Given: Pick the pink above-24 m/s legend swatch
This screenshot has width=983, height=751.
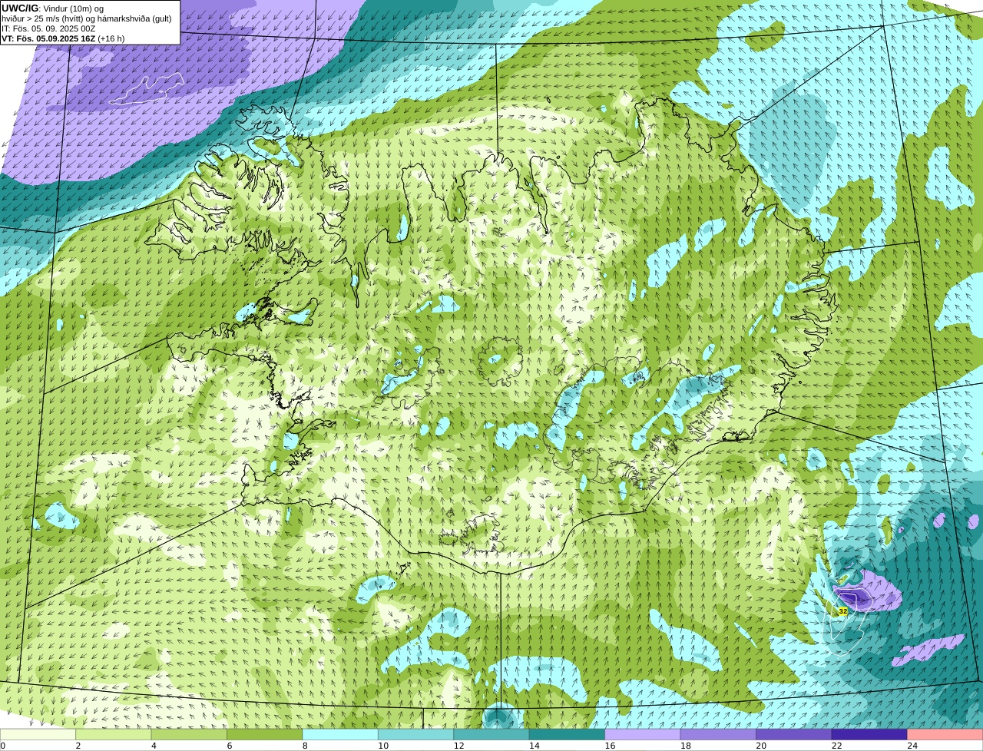Looking at the screenshot, I should [945, 734].
